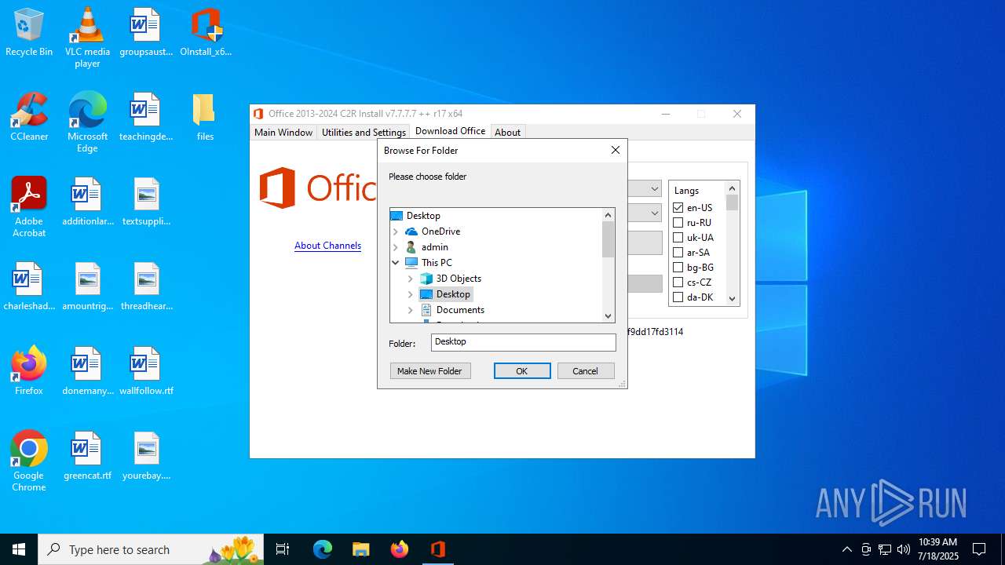Check the ar-SA language checkbox
The height and width of the screenshot is (565, 1005).
pyautogui.click(x=678, y=253)
